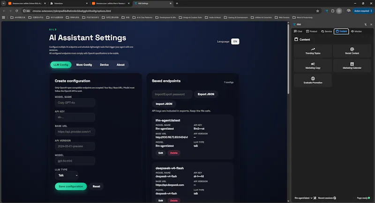
Task: Focus the API Version input field
Action: coord(75,146)
